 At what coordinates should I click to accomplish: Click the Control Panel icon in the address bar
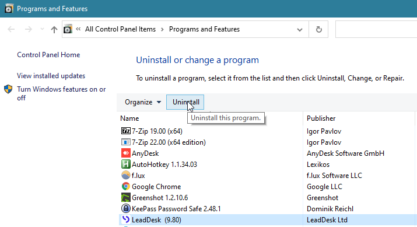pyautogui.click(x=68, y=29)
